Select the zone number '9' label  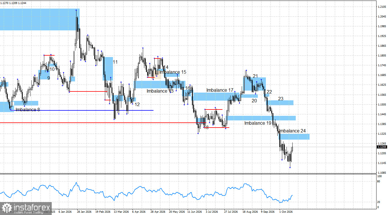coord(49,78)
